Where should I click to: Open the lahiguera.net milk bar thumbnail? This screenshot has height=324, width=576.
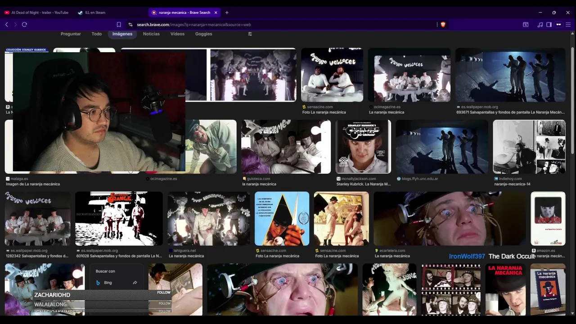pyautogui.click(x=209, y=219)
